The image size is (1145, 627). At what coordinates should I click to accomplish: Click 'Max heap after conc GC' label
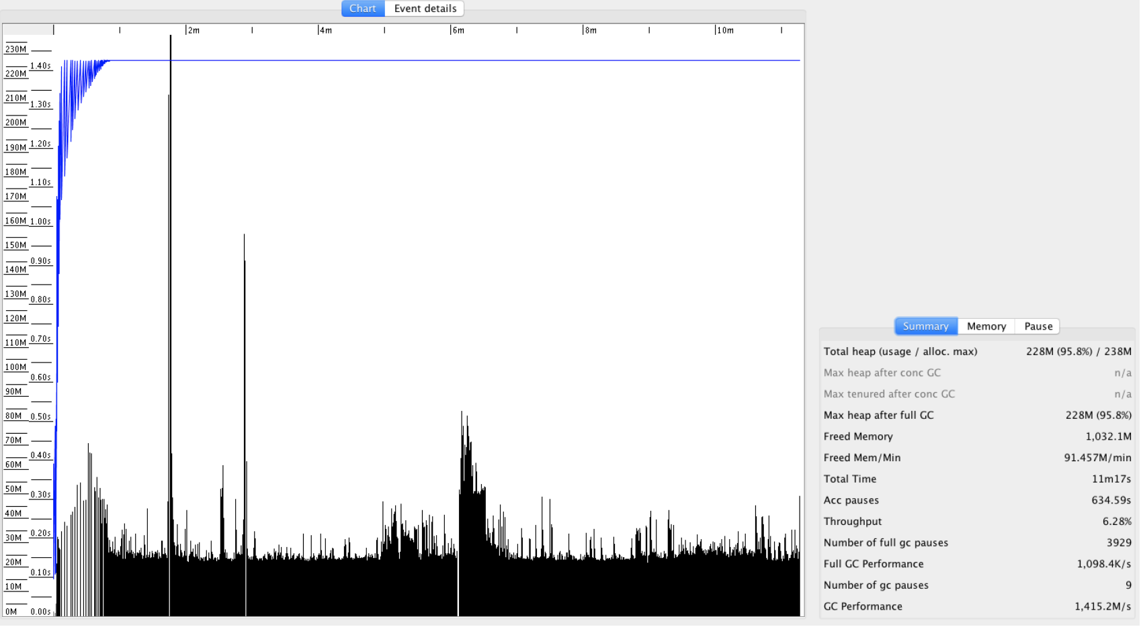[882, 373]
